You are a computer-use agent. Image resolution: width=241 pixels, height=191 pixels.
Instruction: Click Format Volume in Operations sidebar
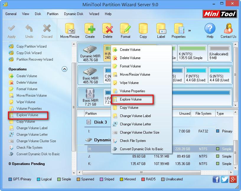(x=27, y=89)
